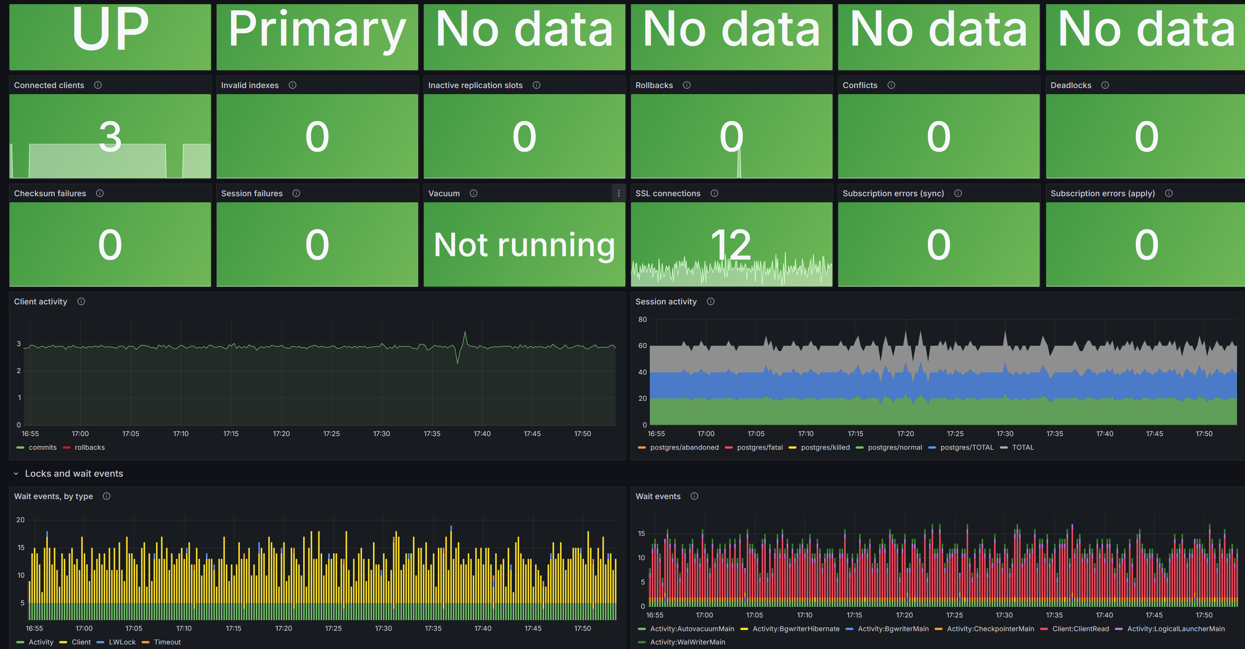Open the Session activity panel info icon
Image resolution: width=1245 pixels, height=649 pixels.
tap(711, 301)
